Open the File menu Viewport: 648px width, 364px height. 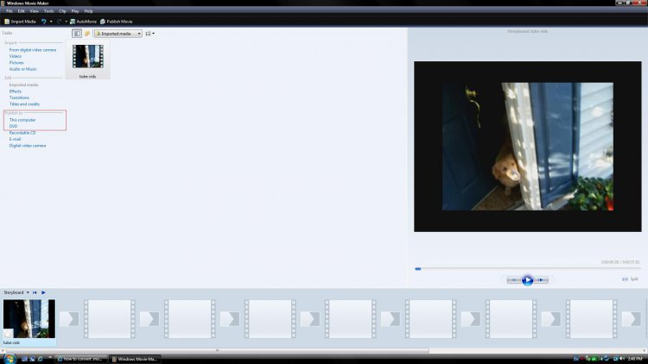10,11
